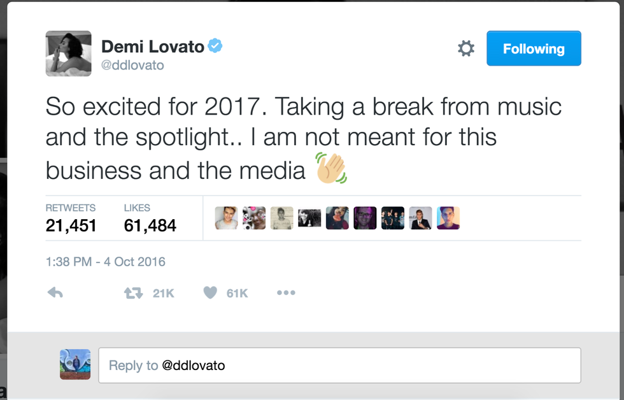Viewport: 624px width, 400px height.
Task: Click the waving hand emoji in the tweet
Action: 331,169
